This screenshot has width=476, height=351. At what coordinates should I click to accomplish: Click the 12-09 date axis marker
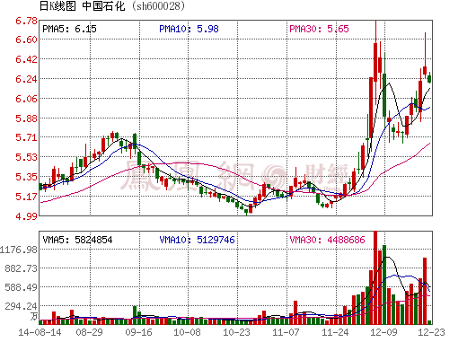click(383, 332)
